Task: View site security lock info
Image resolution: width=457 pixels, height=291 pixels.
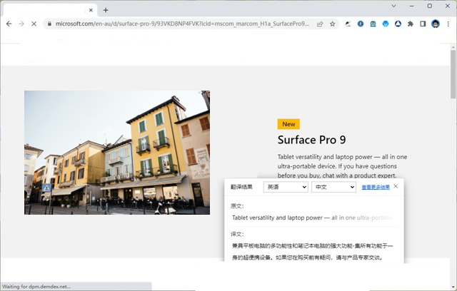Action: (x=49, y=24)
